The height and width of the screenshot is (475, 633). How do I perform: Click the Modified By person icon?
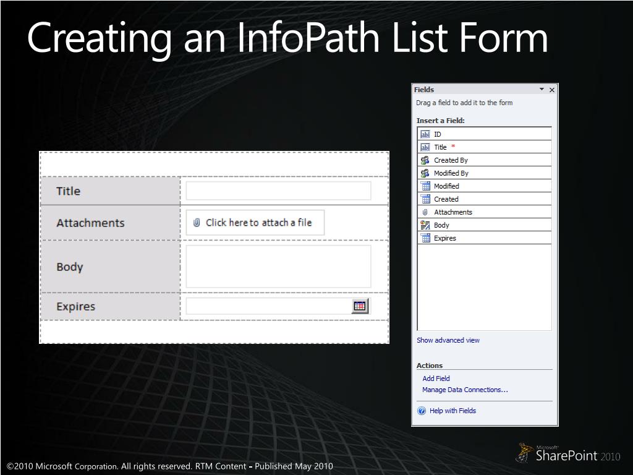(x=425, y=173)
